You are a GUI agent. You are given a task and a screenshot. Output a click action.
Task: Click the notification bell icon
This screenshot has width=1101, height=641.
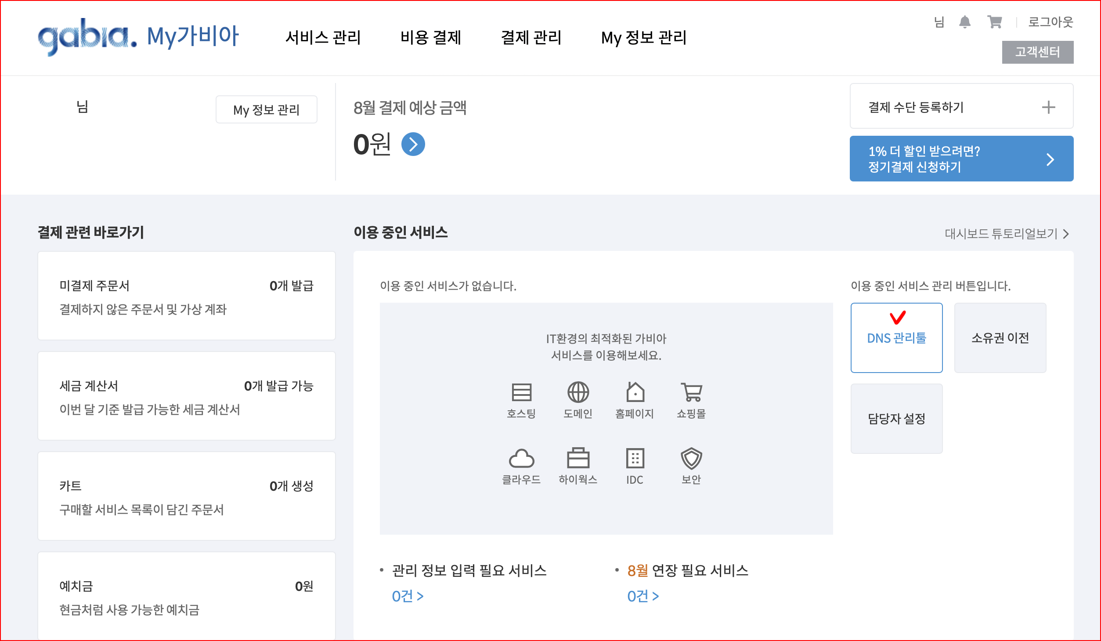point(964,22)
